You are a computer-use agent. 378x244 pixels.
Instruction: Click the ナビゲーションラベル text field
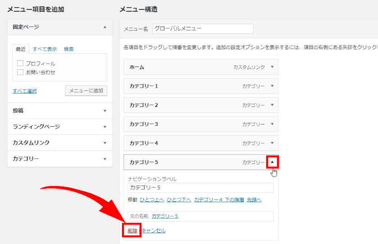pos(200,188)
